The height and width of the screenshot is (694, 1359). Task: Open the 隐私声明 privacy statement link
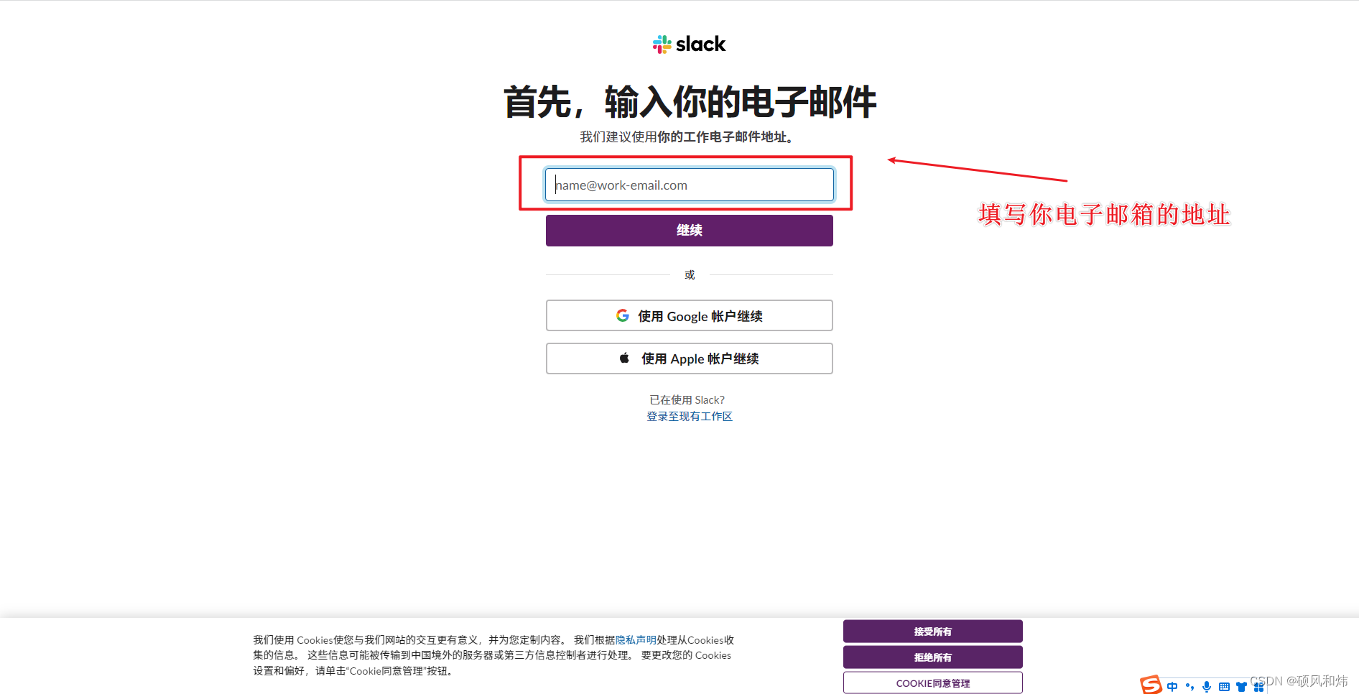click(636, 639)
